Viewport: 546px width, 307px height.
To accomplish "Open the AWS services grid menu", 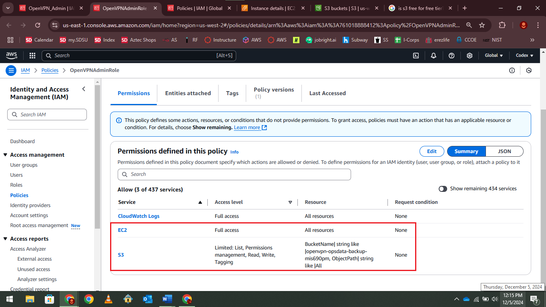I will [x=32, y=56].
